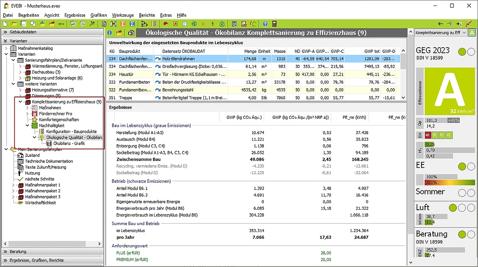This screenshot has width=478, height=267.
Task: Click the back arrow in toolbar
Action: tap(441, 24)
